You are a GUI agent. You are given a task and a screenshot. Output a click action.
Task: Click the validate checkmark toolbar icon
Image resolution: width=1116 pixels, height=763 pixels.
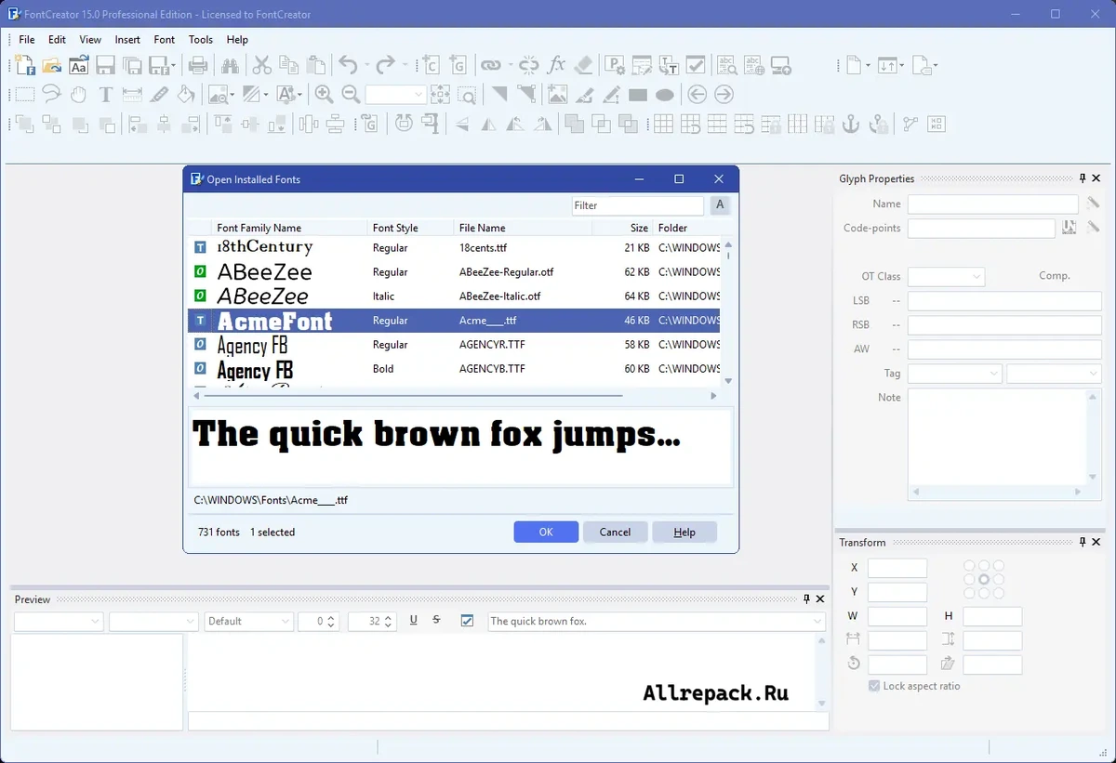click(695, 65)
